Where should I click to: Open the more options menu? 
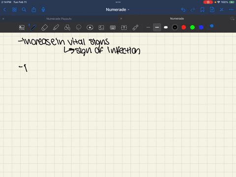click(x=231, y=10)
